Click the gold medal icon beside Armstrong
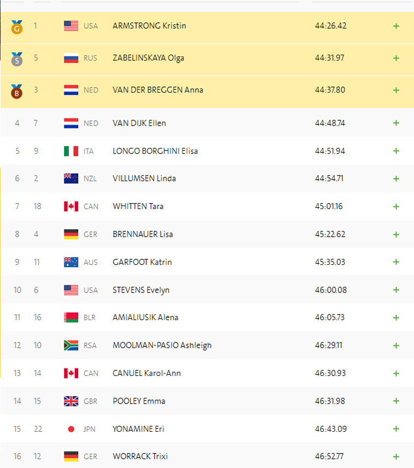Screen dimensions: 414x468 point(17,26)
